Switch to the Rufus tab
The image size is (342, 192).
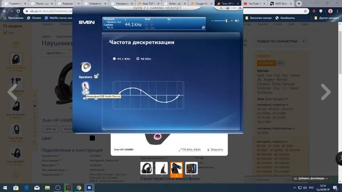pyautogui.click(x=175, y=4)
